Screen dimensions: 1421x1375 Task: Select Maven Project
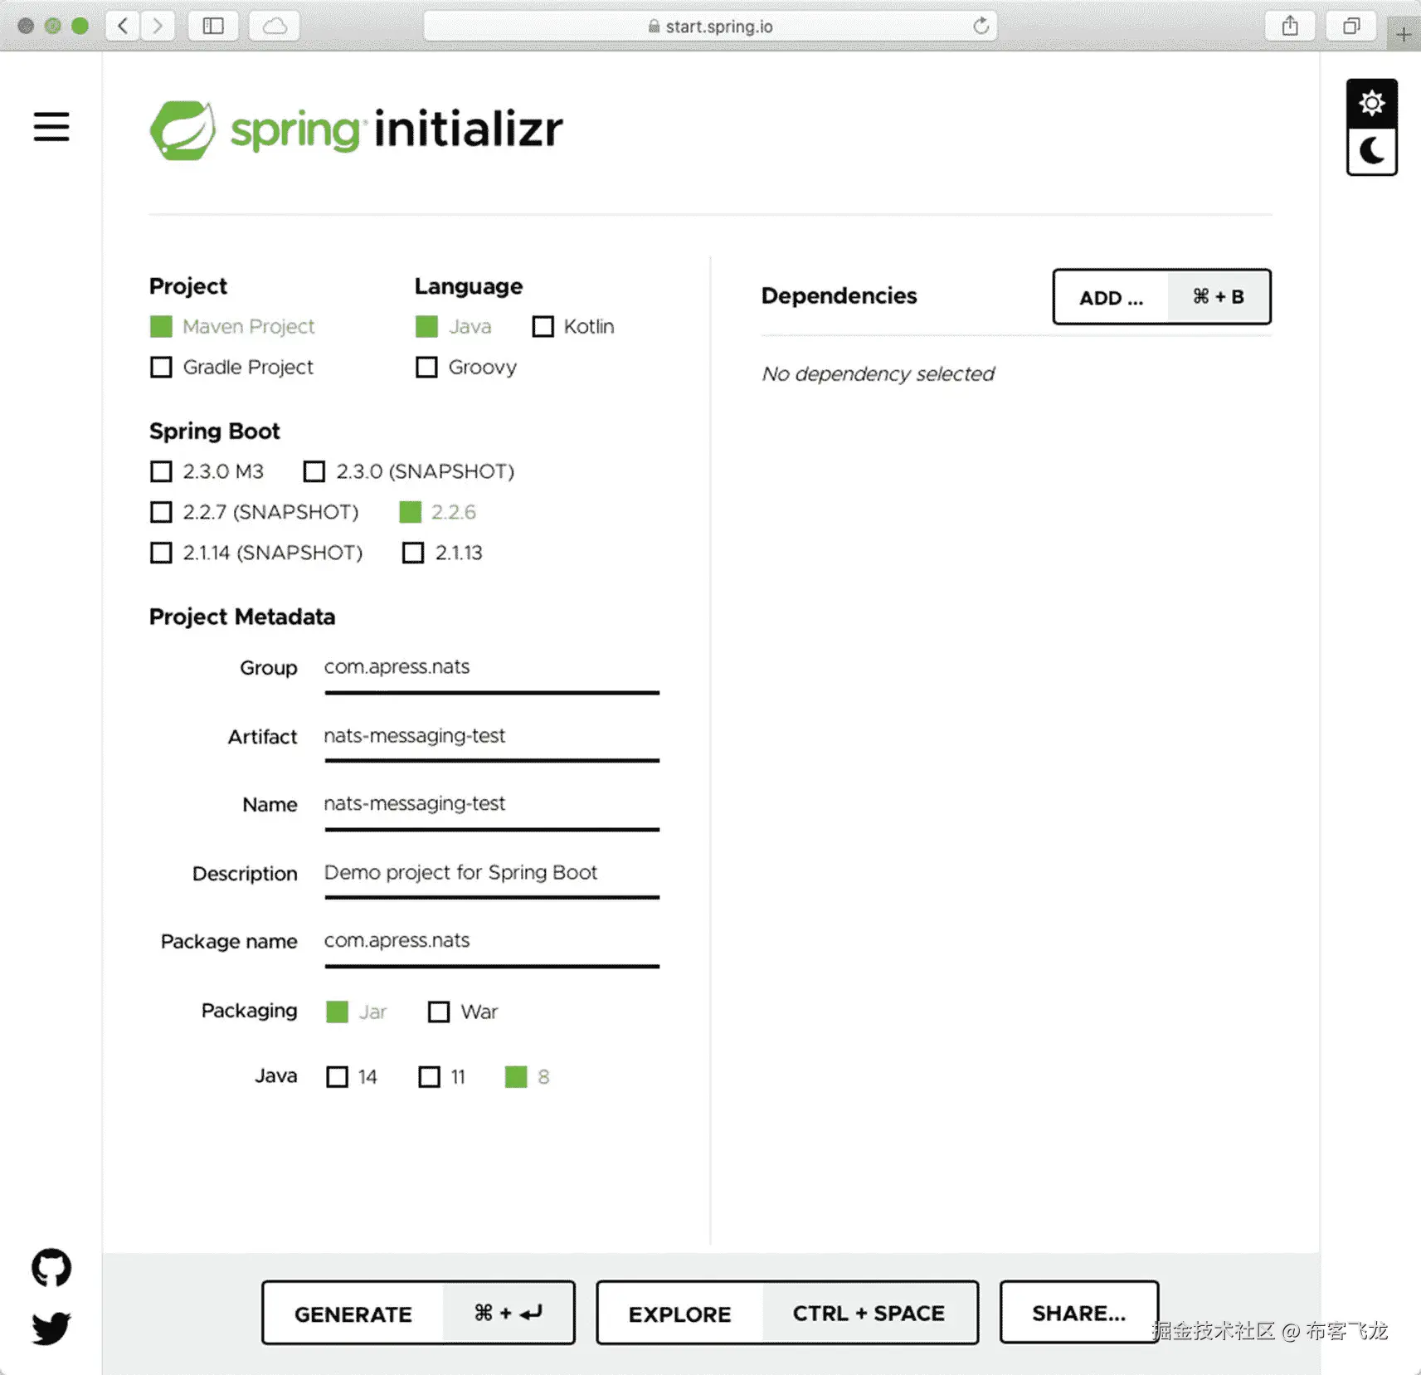(x=232, y=326)
